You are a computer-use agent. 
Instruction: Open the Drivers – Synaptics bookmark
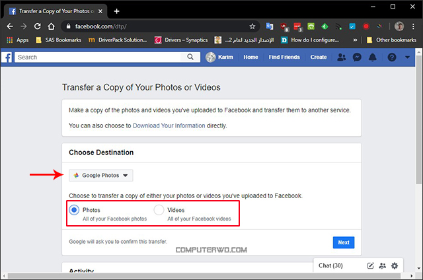181,40
